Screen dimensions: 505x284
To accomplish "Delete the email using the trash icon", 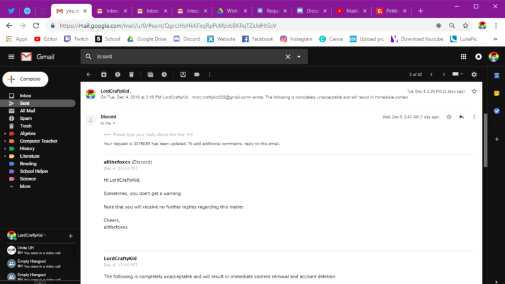I will tap(131, 74).
